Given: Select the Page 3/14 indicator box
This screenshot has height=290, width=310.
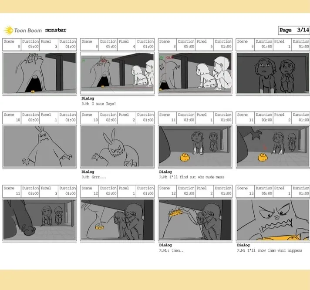Looking at the screenshot, I should (x=294, y=30).
